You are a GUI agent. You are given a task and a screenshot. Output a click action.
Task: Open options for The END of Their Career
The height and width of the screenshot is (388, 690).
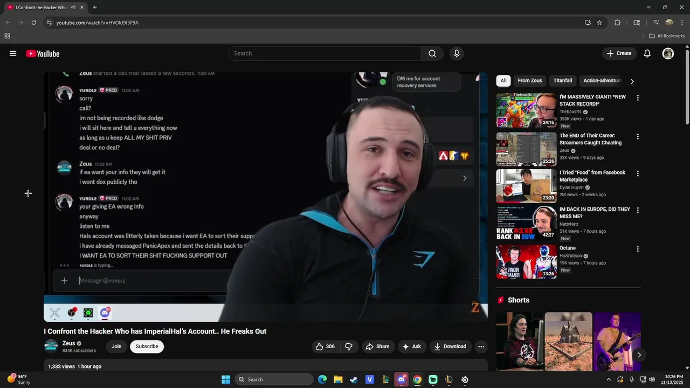(638, 137)
